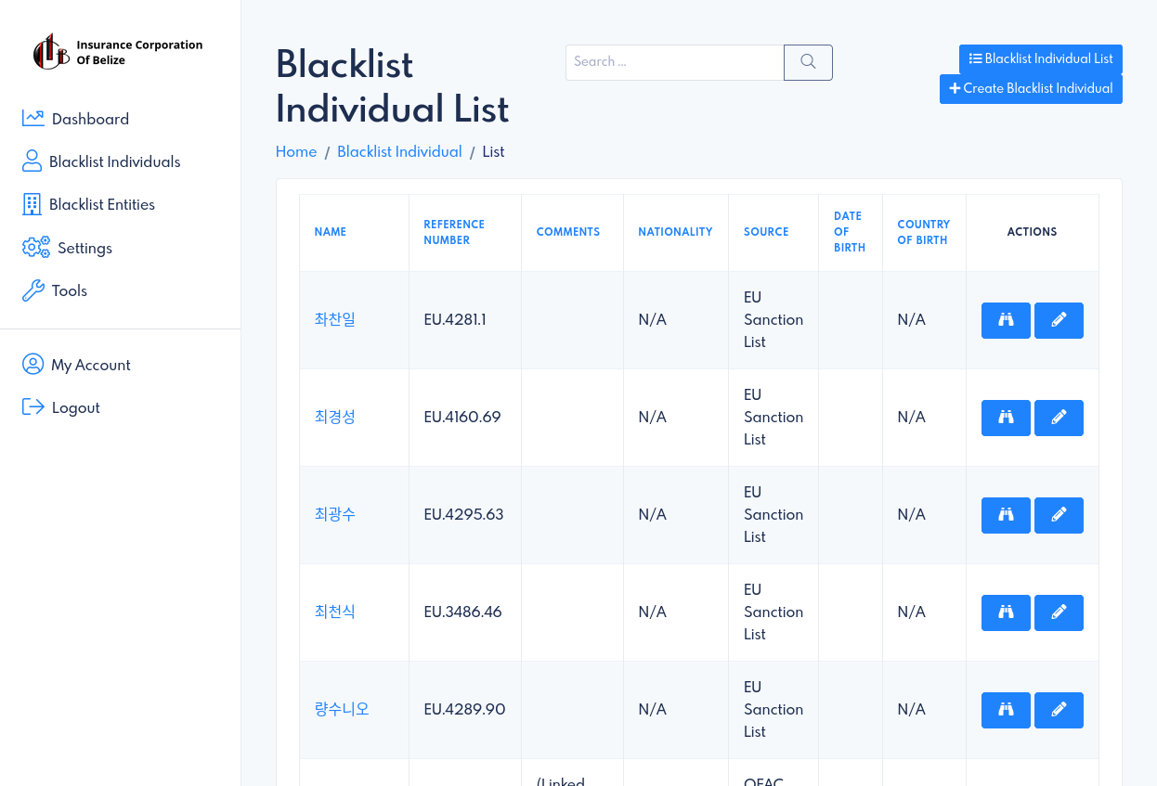Screen dimensions: 1157x786
Task: View details binoculars icon for EU.4281.1
Action: coord(1006,320)
